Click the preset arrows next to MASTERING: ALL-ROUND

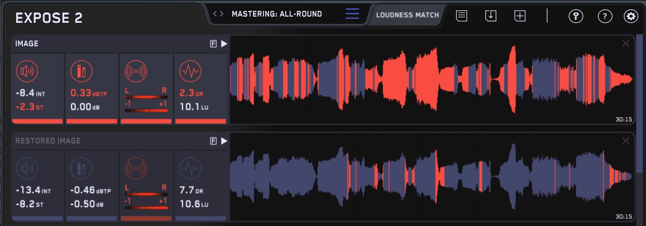click(218, 14)
